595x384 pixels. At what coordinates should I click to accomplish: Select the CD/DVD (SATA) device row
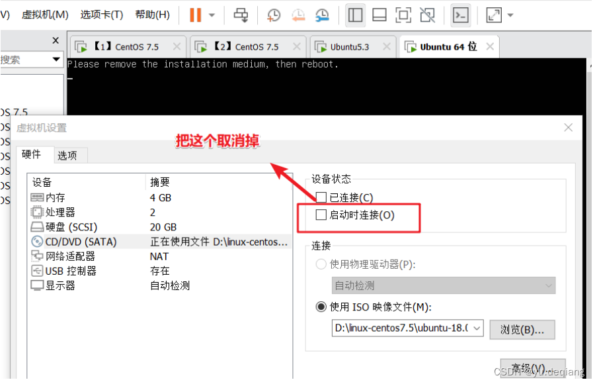click(161, 242)
